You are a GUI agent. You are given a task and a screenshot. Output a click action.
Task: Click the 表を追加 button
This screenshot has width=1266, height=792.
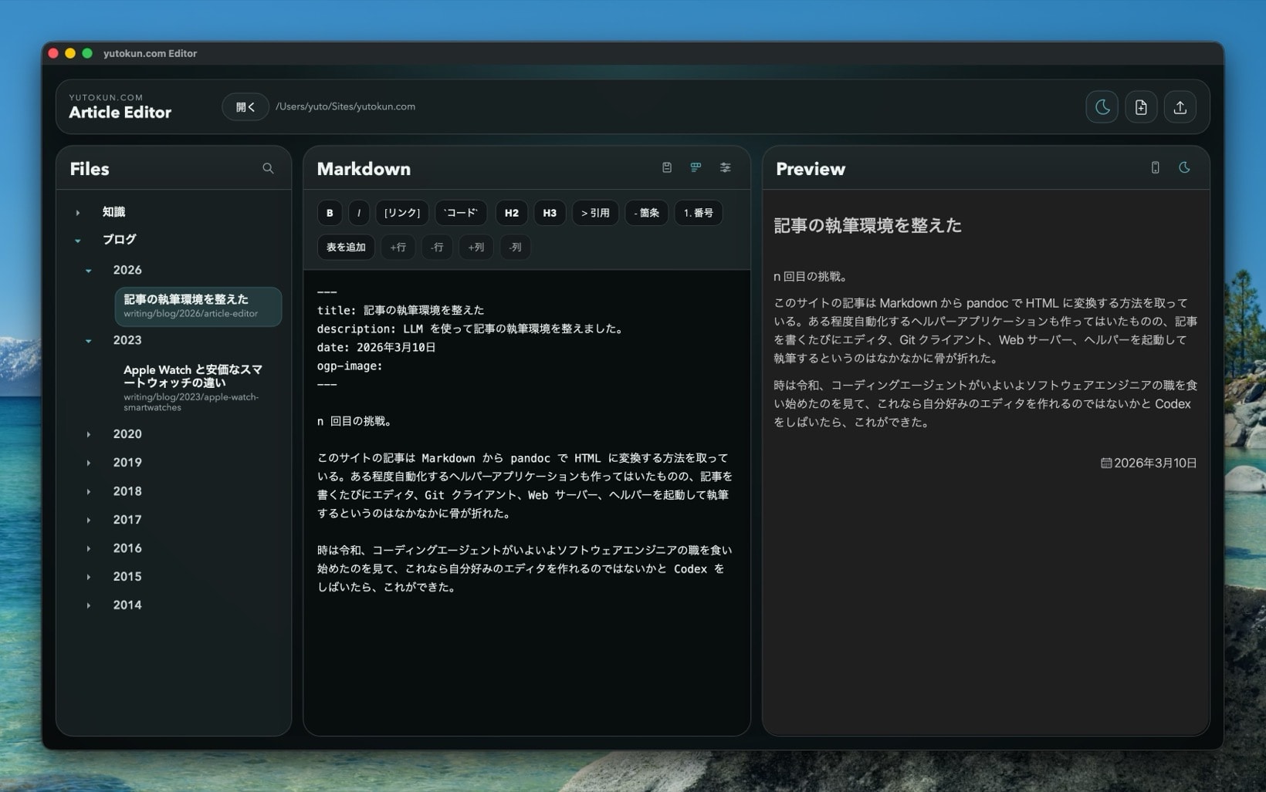pos(346,247)
